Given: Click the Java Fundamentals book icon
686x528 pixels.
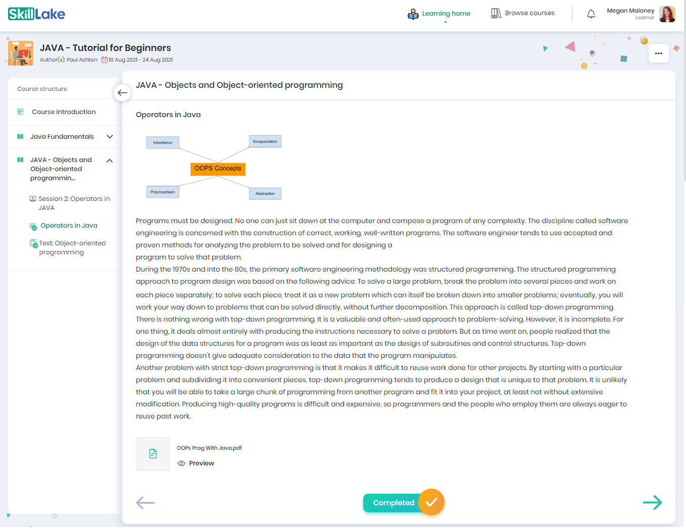Looking at the screenshot, I should 20,136.
